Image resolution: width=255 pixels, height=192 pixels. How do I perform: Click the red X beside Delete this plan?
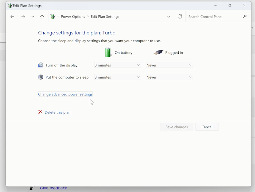pyautogui.click(x=40, y=112)
